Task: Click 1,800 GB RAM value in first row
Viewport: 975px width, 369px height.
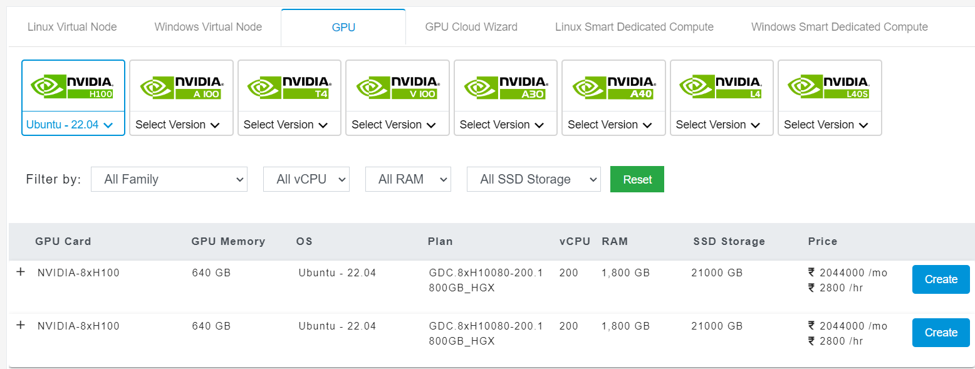Action: pos(625,273)
